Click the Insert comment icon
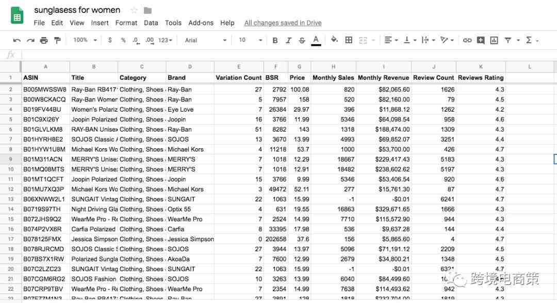Viewport: 557px width, 303px height. (481, 41)
